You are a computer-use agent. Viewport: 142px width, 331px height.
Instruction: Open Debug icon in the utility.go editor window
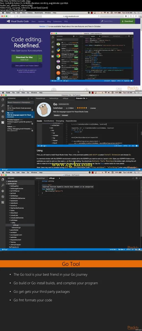[2, 197]
